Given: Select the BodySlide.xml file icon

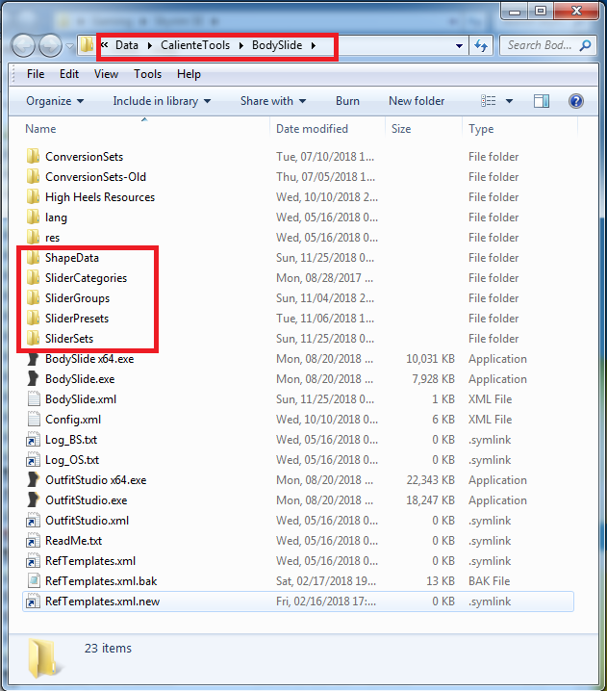Looking at the screenshot, I should pyautogui.click(x=33, y=399).
